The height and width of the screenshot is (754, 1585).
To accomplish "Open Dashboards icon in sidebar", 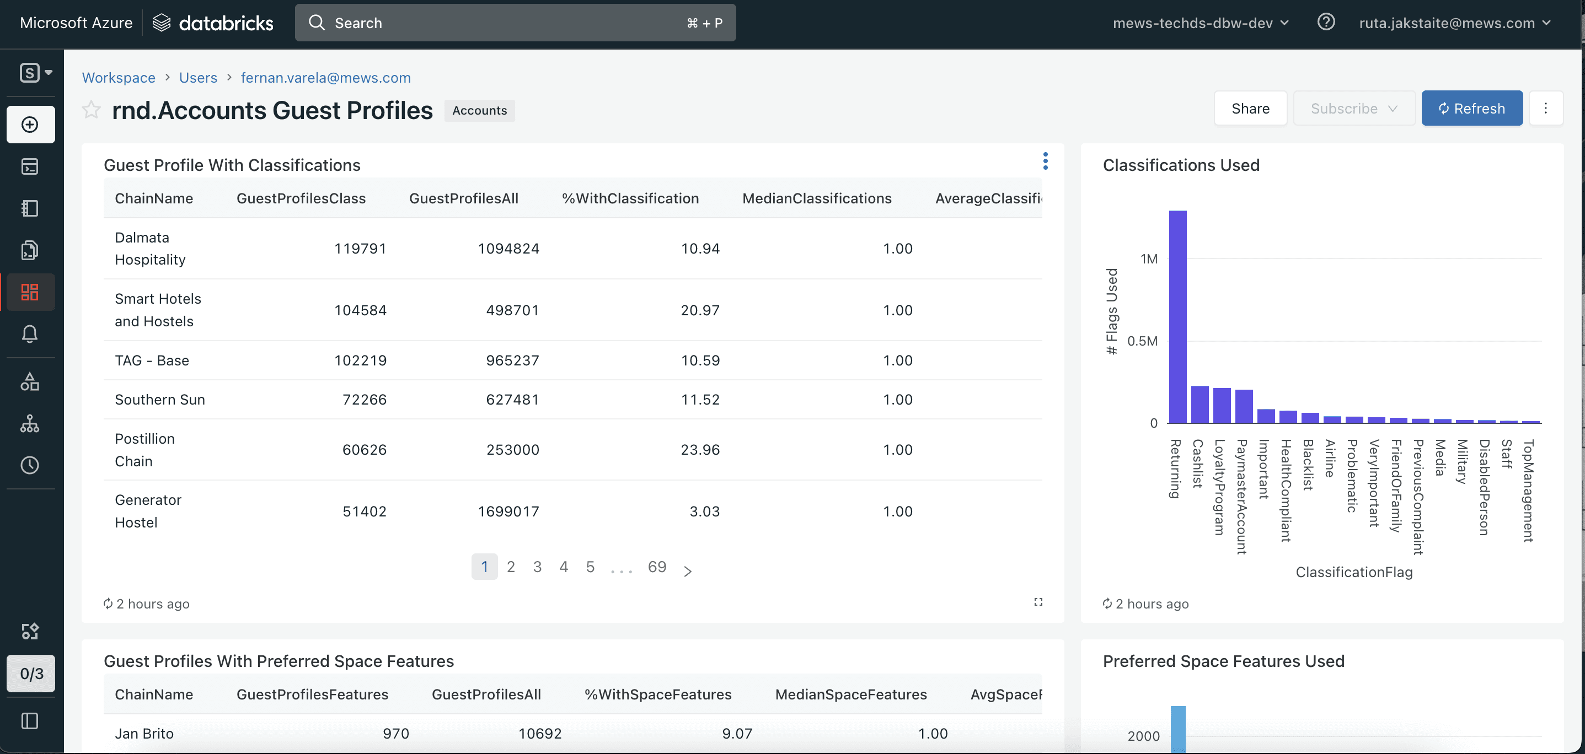I will (x=30, y=292).
